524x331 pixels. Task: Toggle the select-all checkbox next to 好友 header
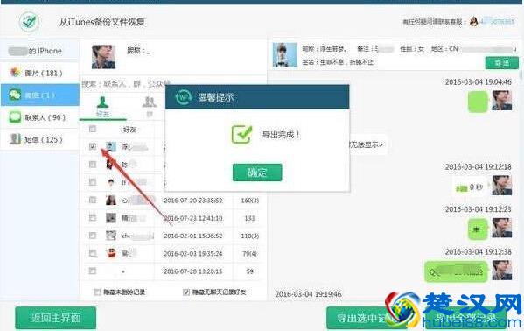pos(93,129)
